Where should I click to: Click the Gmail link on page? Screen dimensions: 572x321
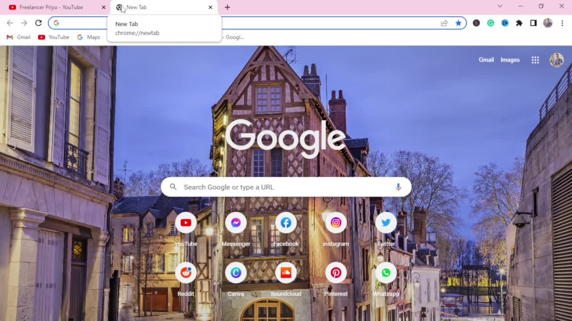click(x=486, y=60)
